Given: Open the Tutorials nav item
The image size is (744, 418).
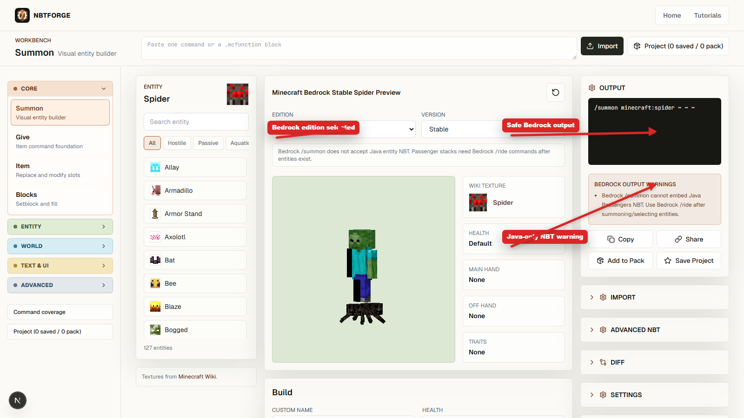Looking at the screenshot, I should tap(708, 15).
